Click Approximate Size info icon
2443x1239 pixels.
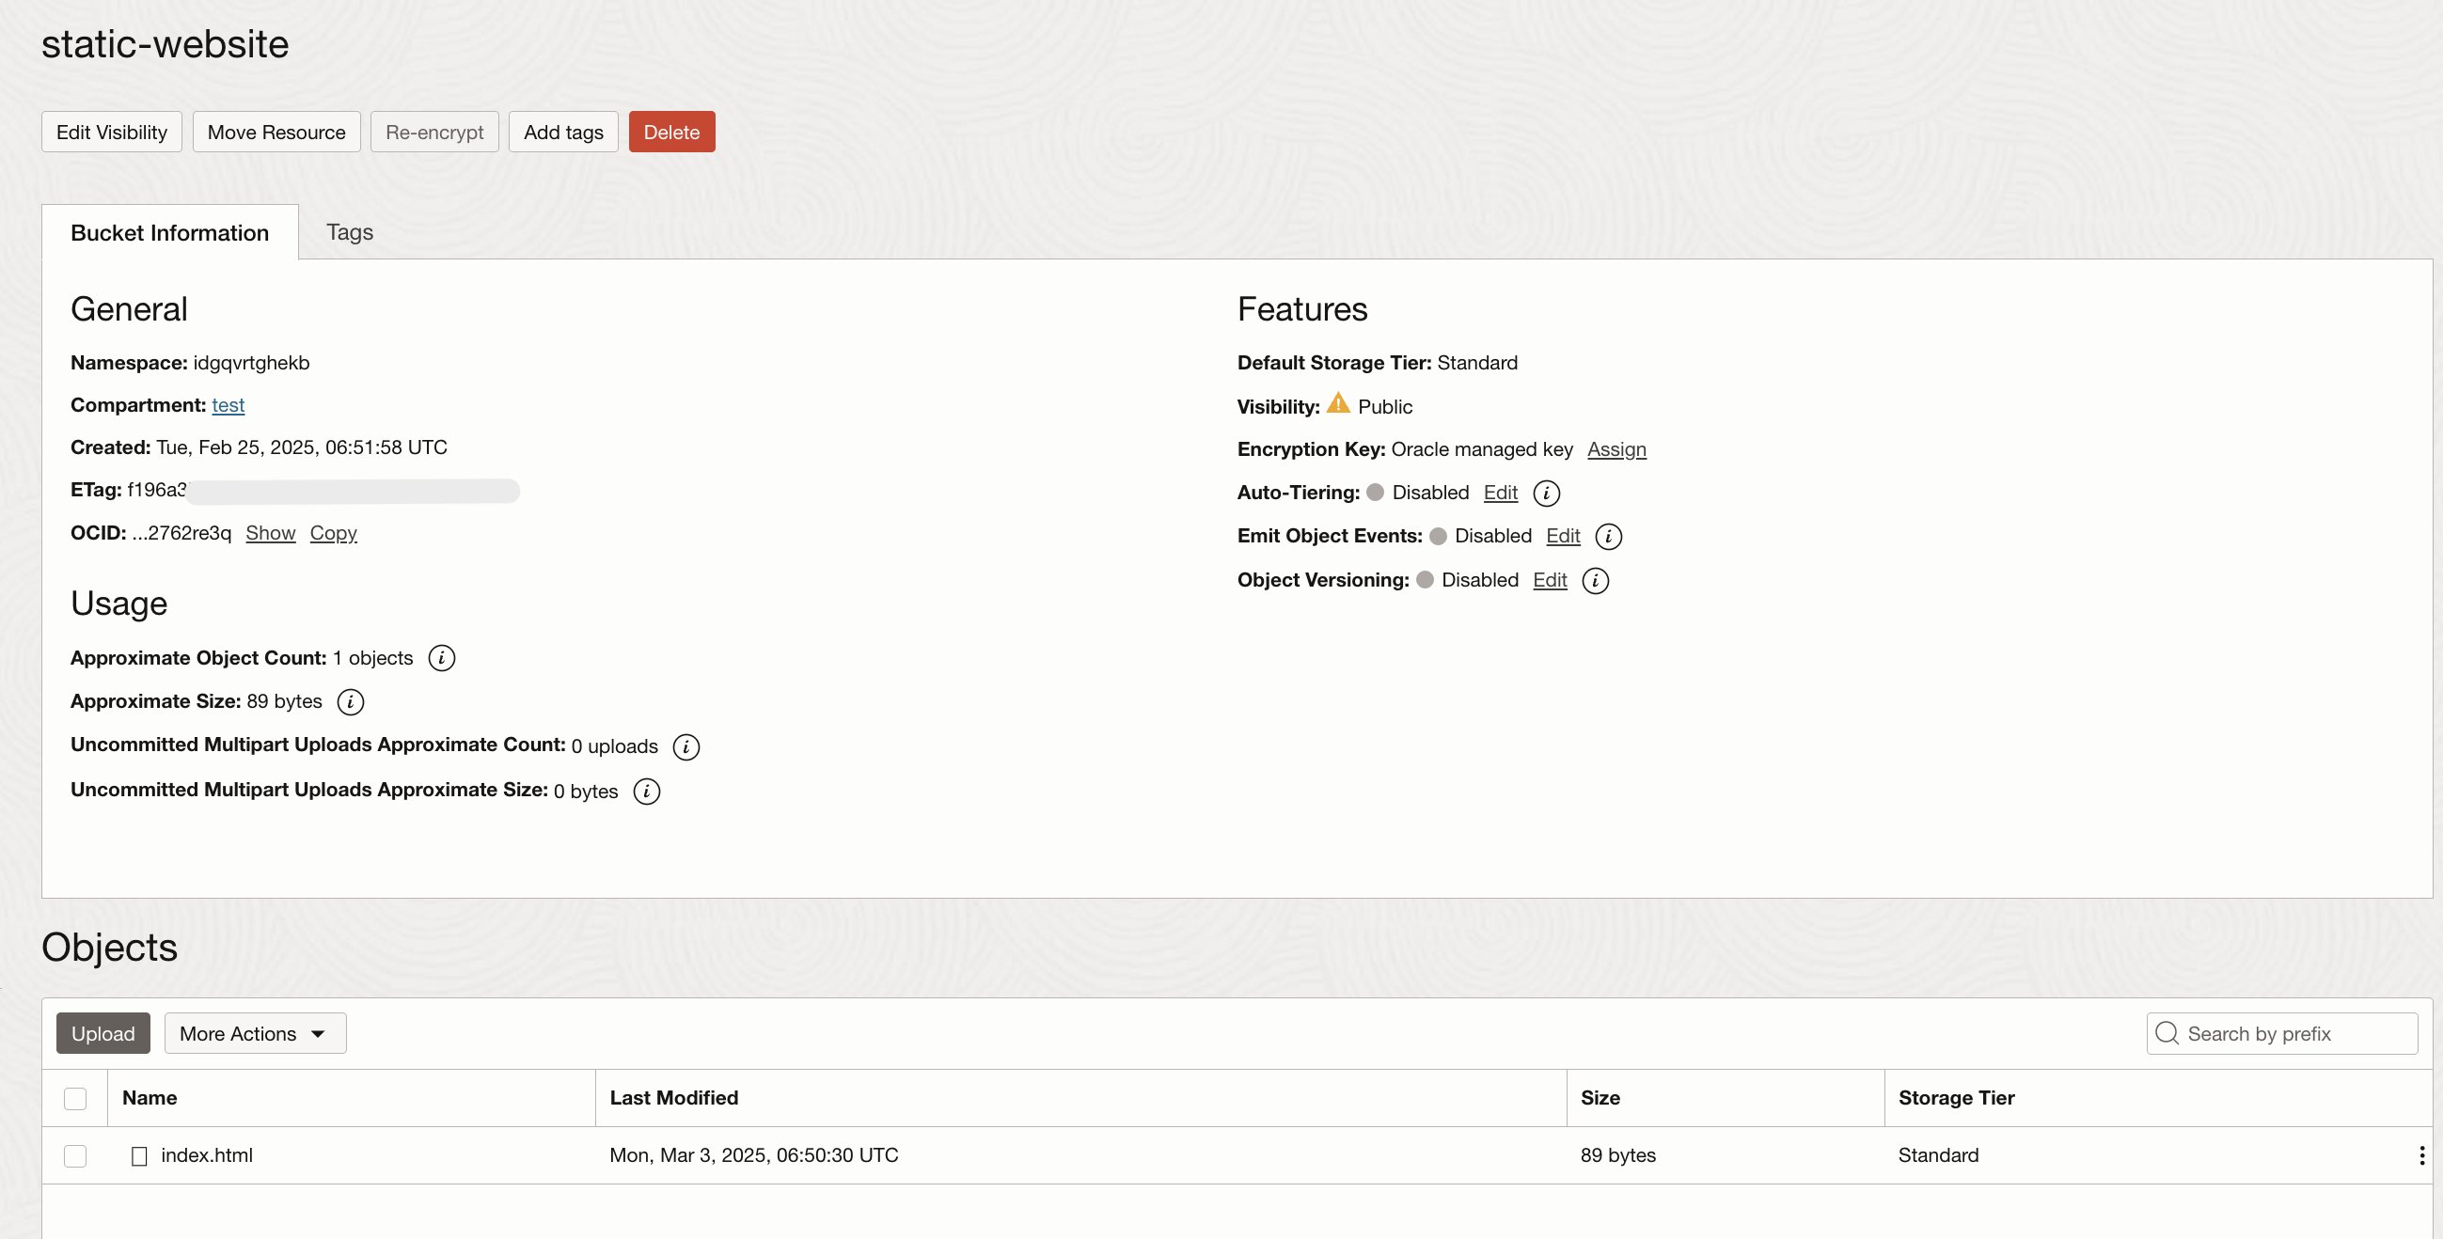[x=350, y=701]
